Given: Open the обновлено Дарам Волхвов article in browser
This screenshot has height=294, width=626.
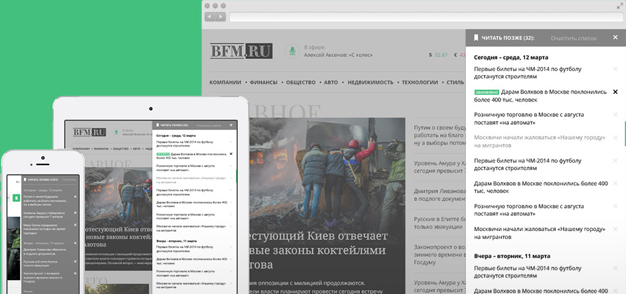Looking at the screenshot, I should [541, 96].
